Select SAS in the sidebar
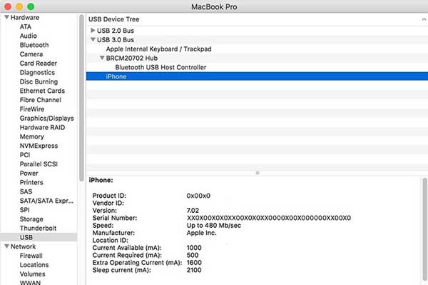428x285 pixels. point(26,191)
